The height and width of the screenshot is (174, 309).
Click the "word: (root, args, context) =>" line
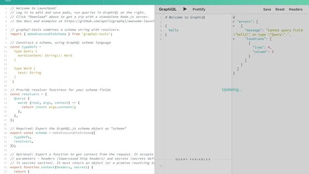click(49, 103)
